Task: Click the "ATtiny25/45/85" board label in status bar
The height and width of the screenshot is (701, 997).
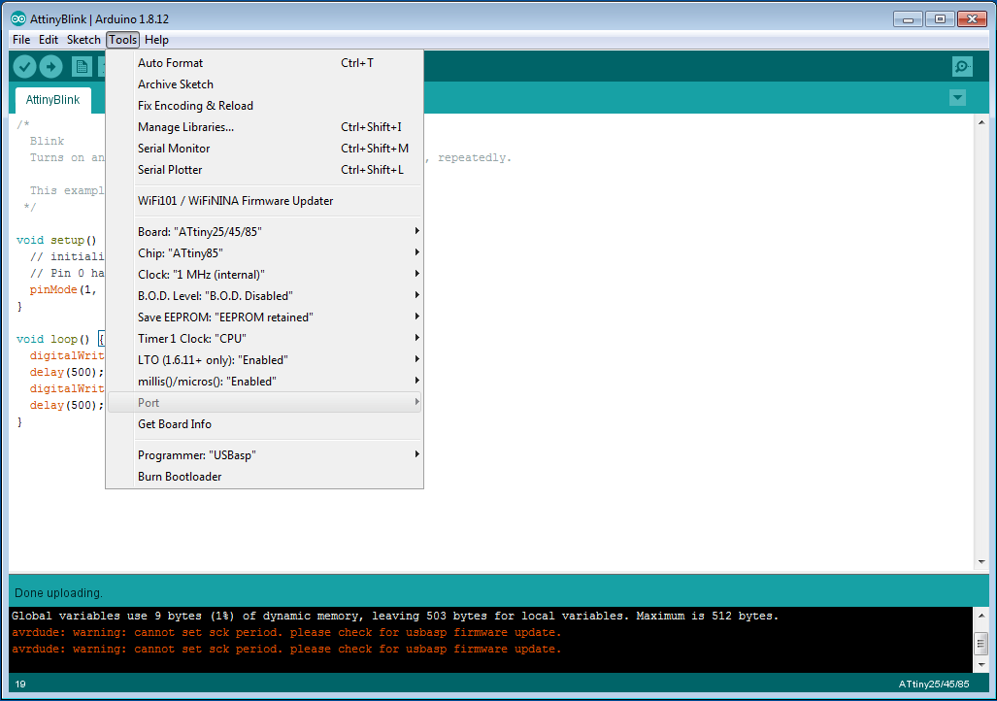Action: click(934, 684)
